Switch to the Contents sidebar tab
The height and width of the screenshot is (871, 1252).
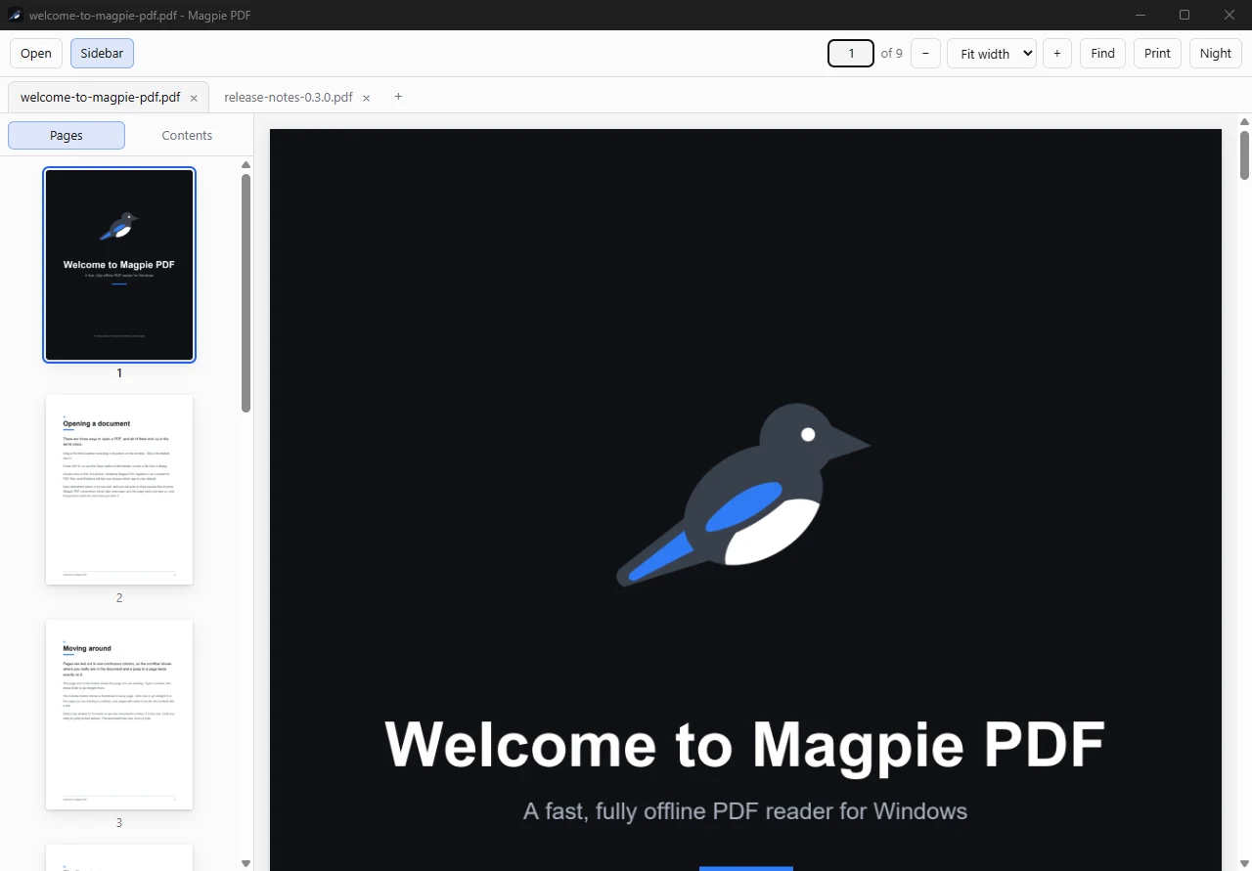tap(187, 136)
